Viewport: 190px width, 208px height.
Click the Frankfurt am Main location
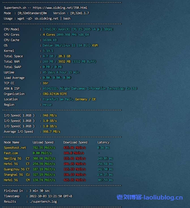click(x=58, y=99)
